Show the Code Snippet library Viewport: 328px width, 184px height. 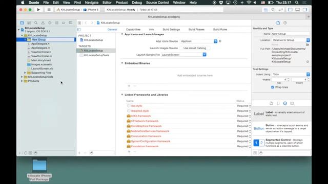point(278,103)
